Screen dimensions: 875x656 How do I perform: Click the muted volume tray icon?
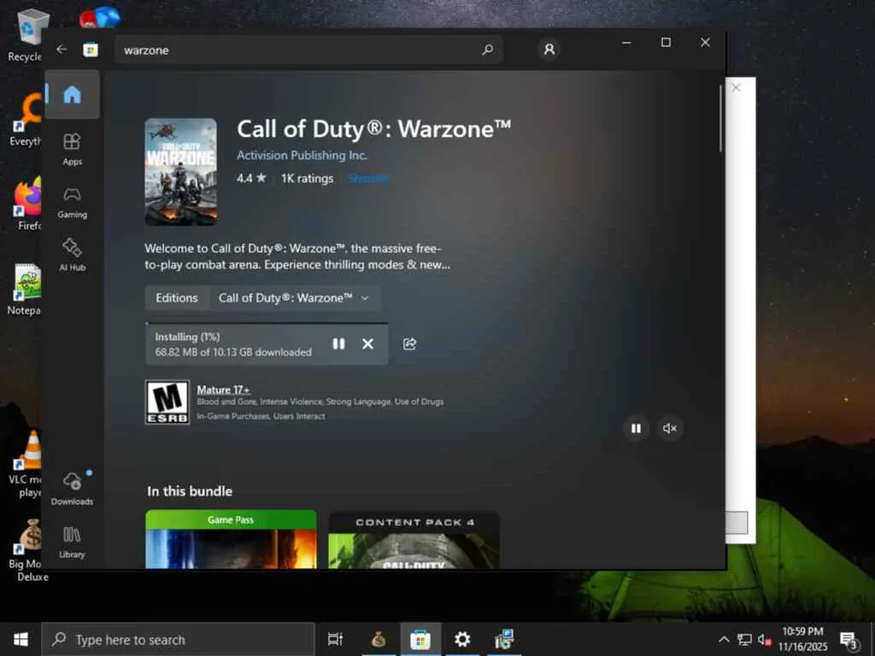765,639
